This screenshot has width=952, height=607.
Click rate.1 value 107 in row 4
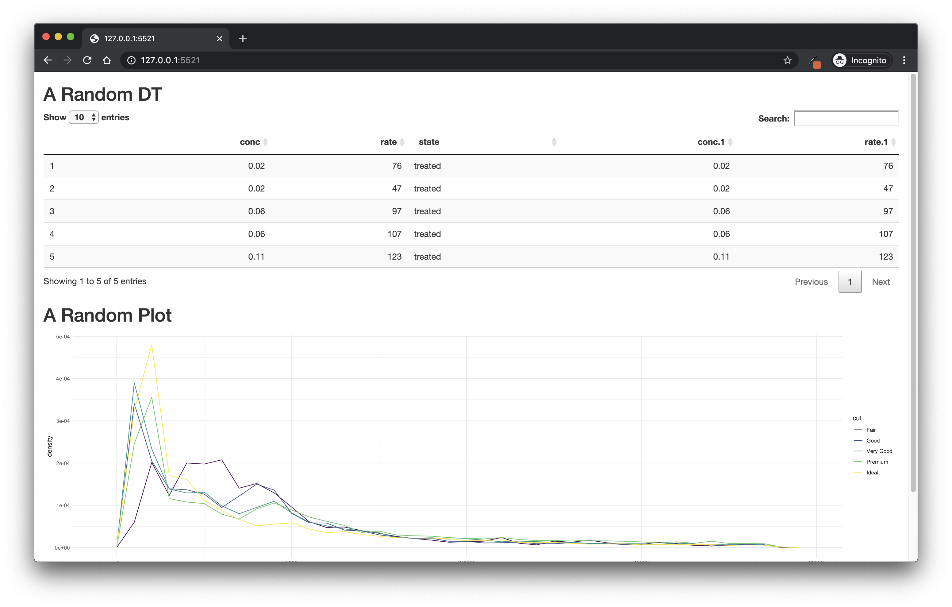pyautogui.click(x=885, y=234)
